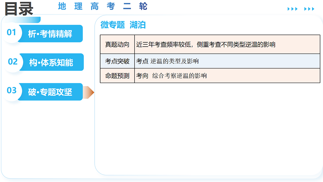Click the second triple-arrow icon at top right

[309, 9]
